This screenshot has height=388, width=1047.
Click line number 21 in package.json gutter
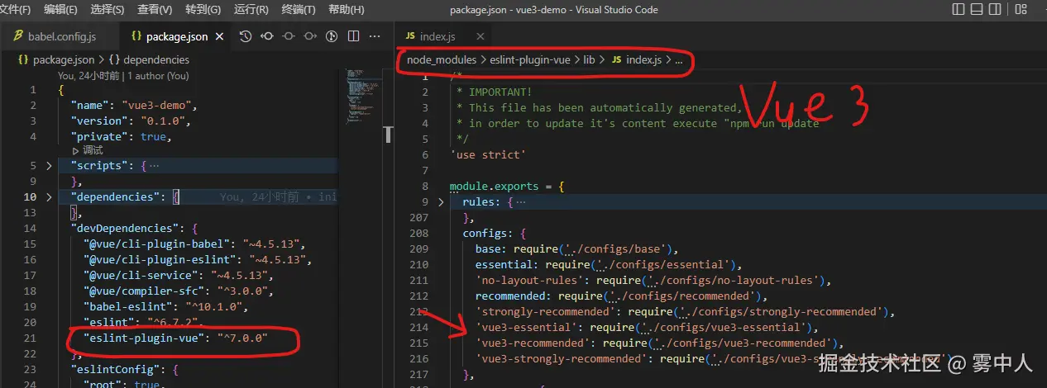pyautogui.click(x=31, y=339)
